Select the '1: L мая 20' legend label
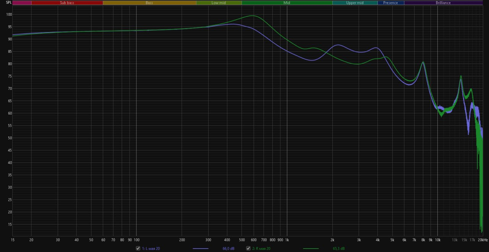The image size is (489, 252). pos(151,249)
